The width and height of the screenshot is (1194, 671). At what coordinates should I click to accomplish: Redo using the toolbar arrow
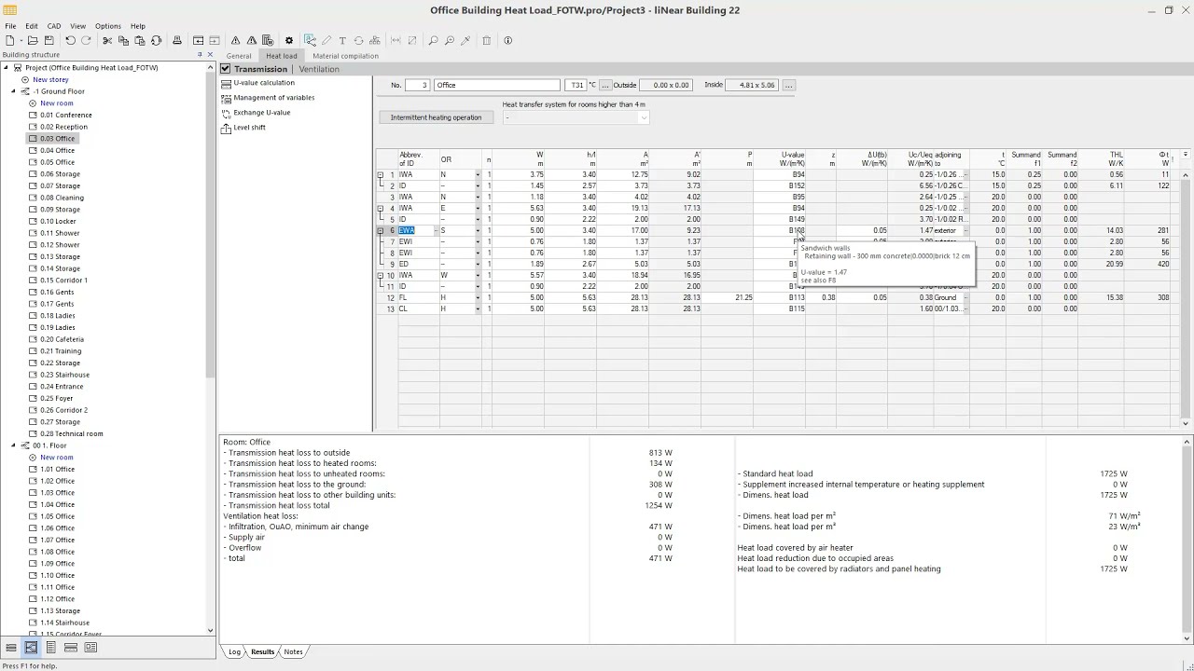point(87,40)
